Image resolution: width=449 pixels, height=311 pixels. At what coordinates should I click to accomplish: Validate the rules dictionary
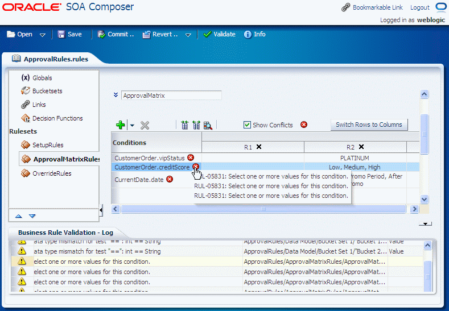click(x=219, y=34)
